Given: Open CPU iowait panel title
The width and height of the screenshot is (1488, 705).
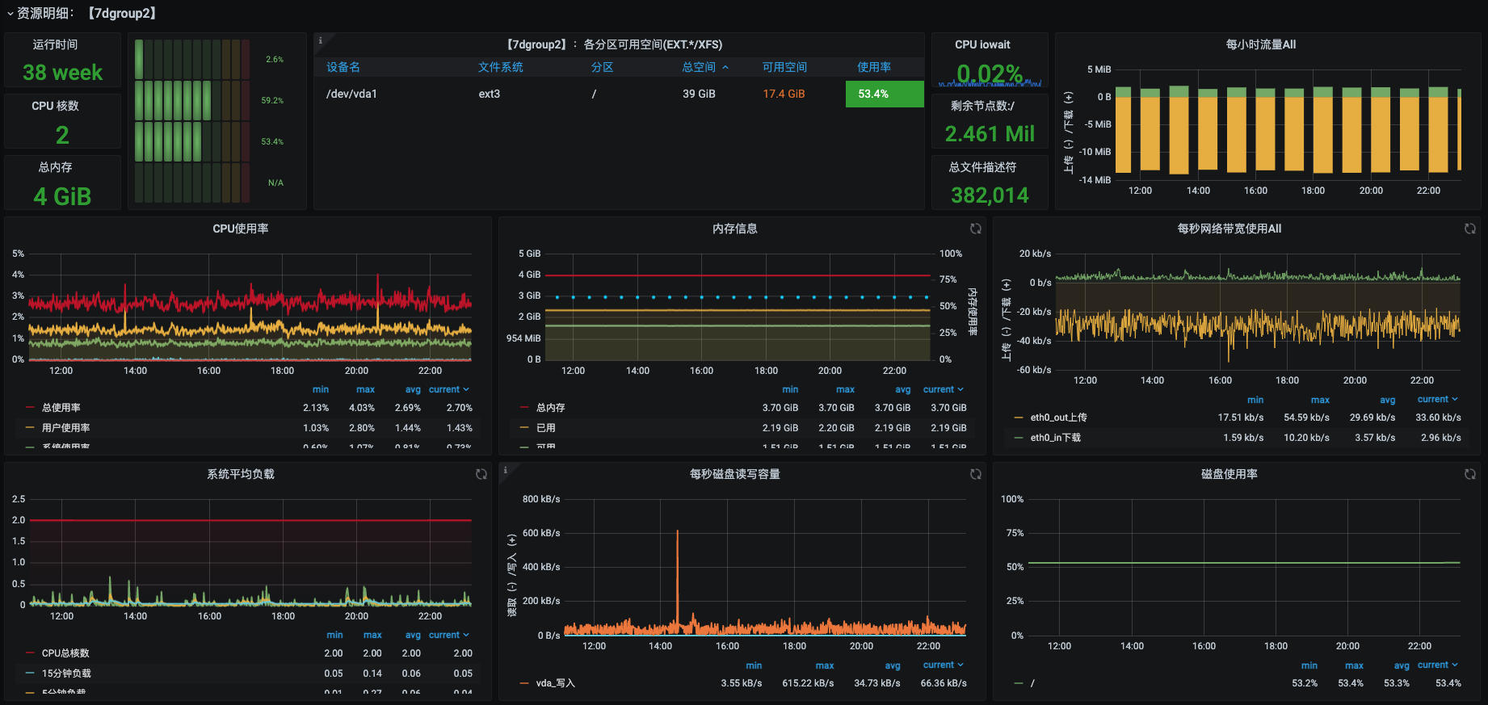Looking at the screenshot, I should coord(982,44).
